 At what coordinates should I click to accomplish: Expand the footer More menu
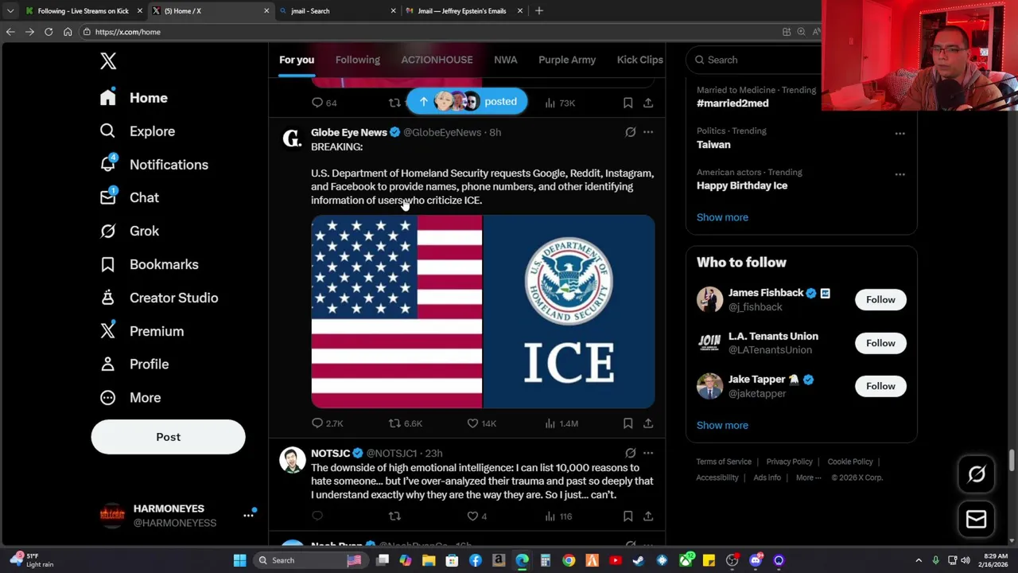pyautogui.click(x=809, y=477)
